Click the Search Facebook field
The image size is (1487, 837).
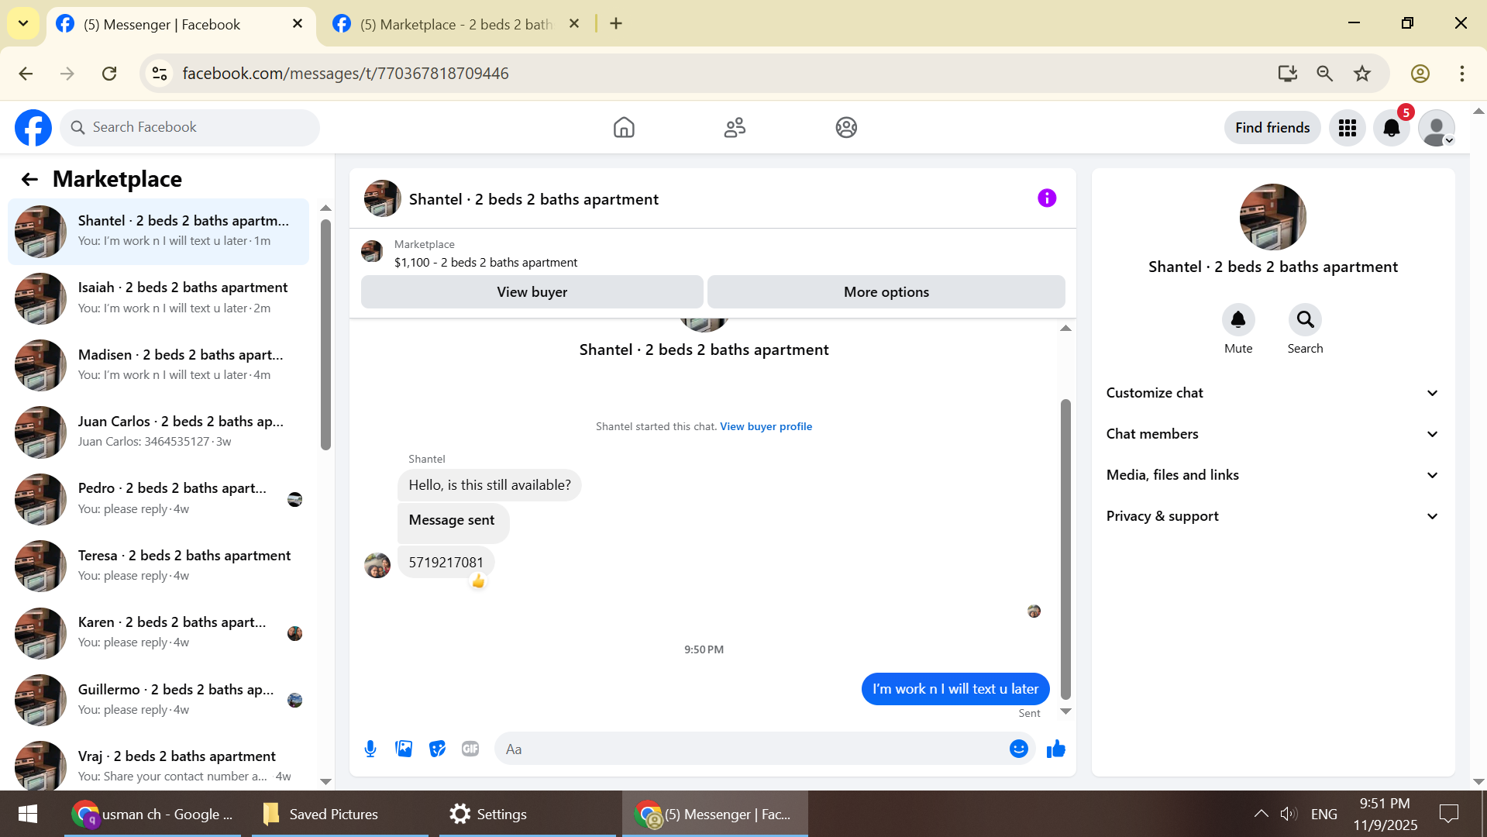(x=190, y=128)
